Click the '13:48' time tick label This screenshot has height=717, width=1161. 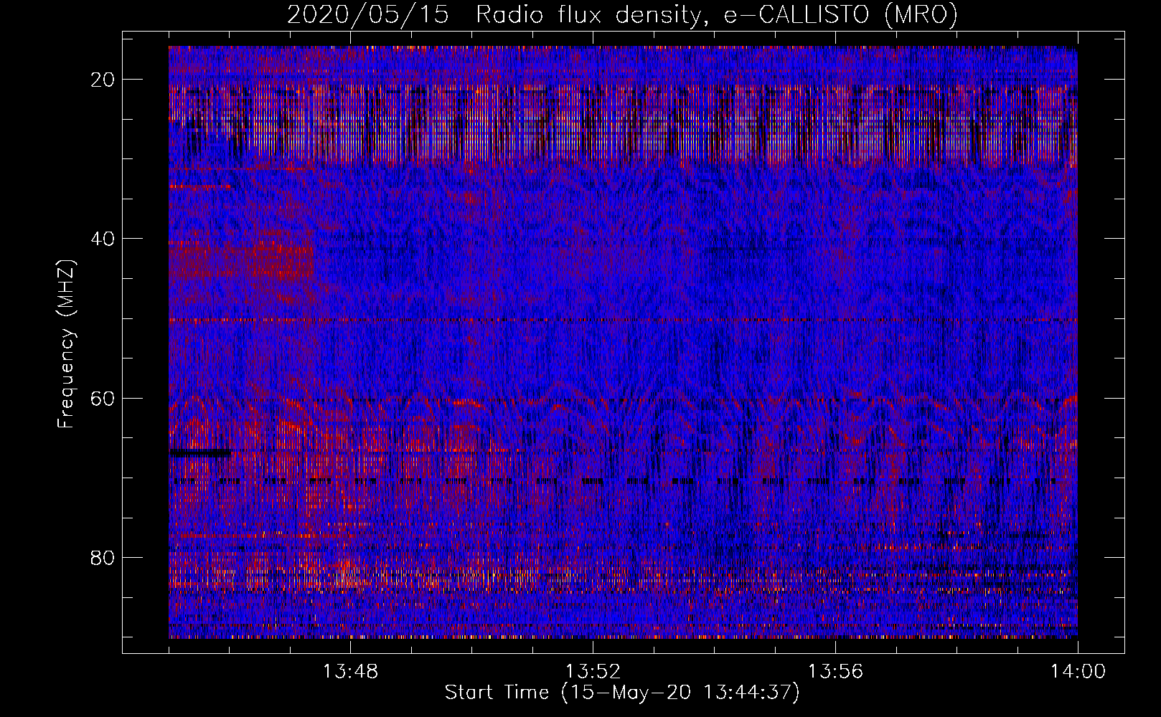point(351,672)
